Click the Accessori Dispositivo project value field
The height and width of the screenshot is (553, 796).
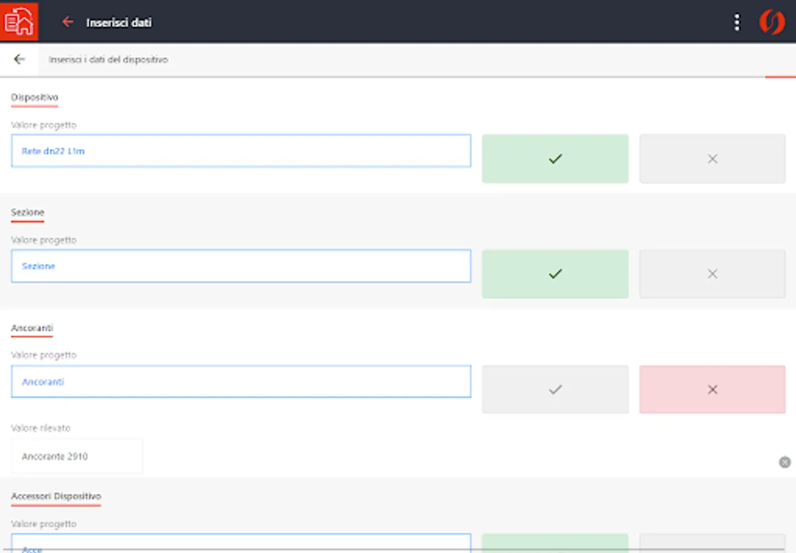tap(241, 543)
